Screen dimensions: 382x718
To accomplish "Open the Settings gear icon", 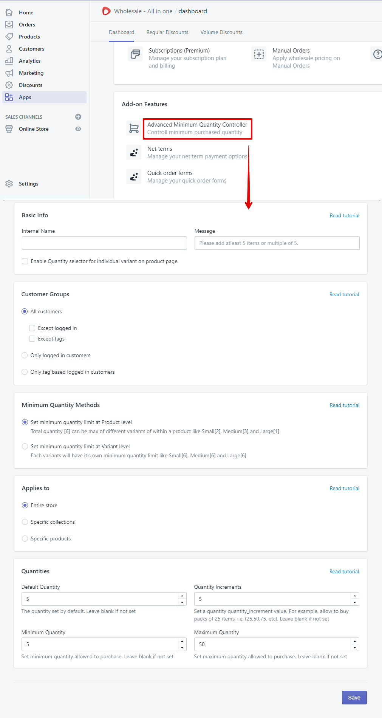I will 9,184.
